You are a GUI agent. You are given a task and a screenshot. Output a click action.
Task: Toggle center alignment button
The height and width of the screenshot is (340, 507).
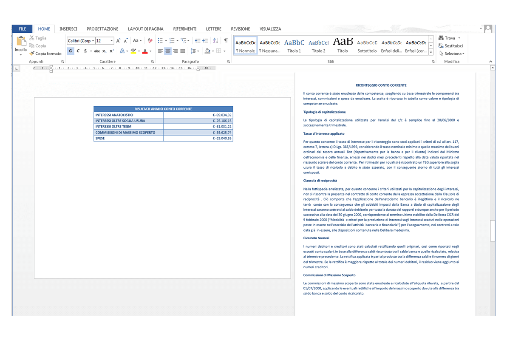(x=168, y=51)
